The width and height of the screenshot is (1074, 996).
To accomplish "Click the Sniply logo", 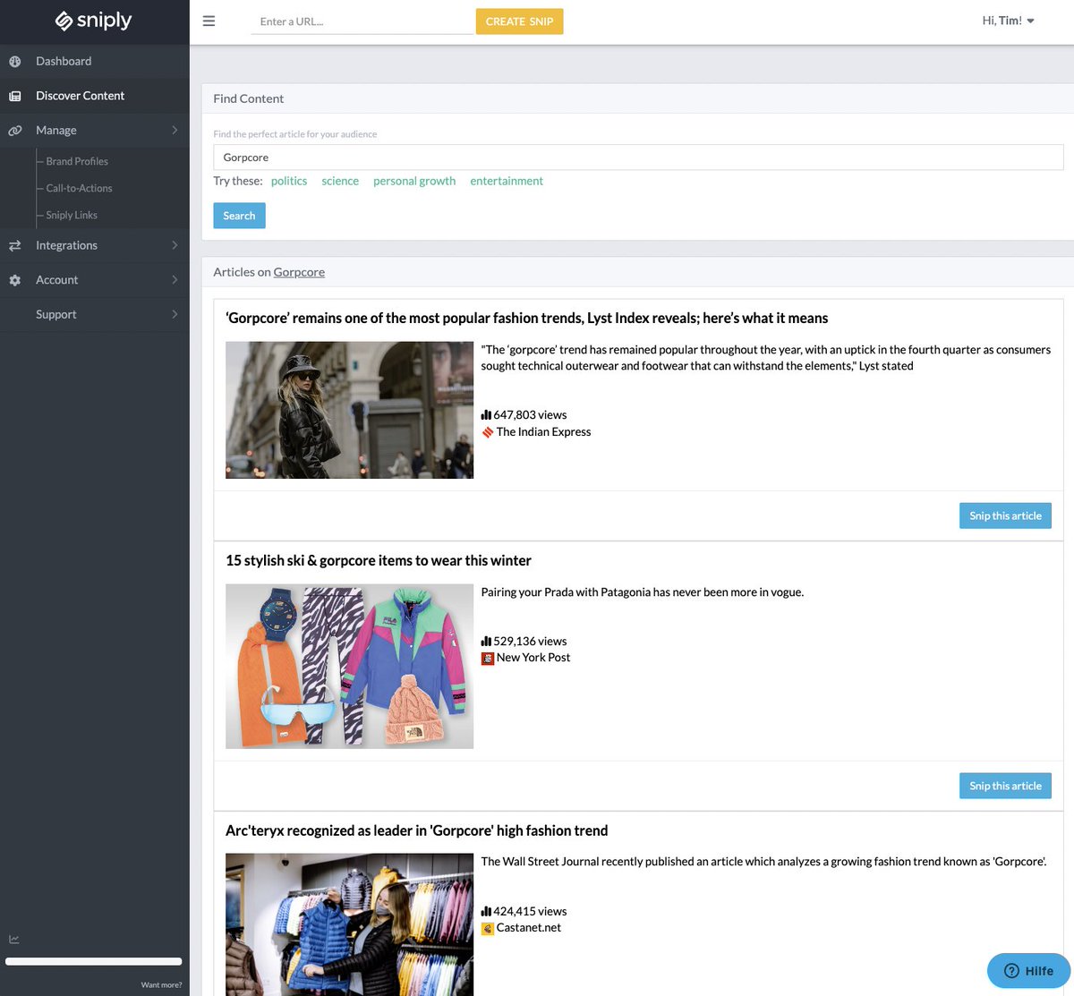I will tap(93, 21).
